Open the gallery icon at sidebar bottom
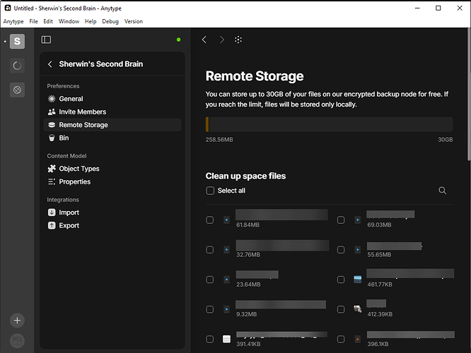This screenshot has width=471, height=353. [17, 341]
